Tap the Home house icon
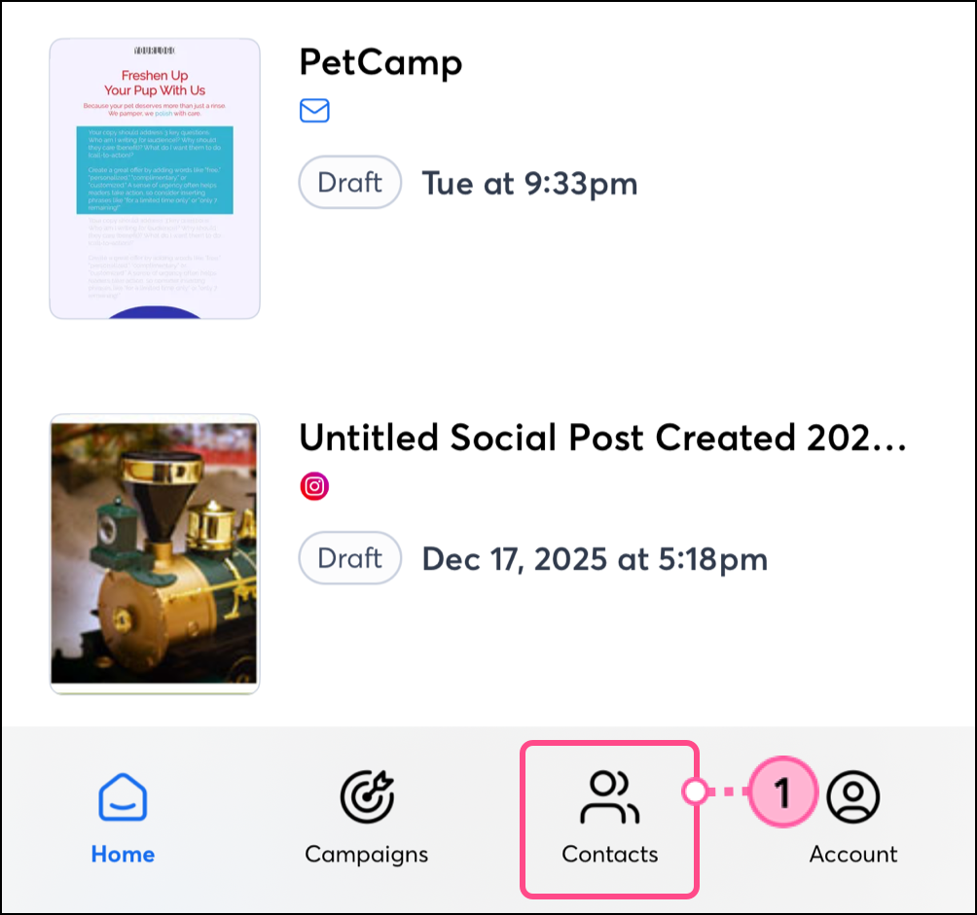This screenshot has width=977, height=915. pos(123,797)
